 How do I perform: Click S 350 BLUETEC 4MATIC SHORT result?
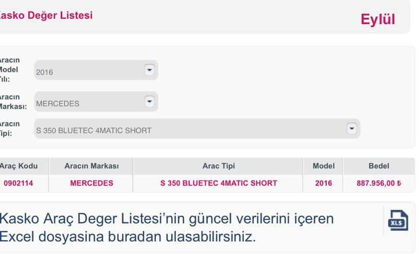coord(218,183)
